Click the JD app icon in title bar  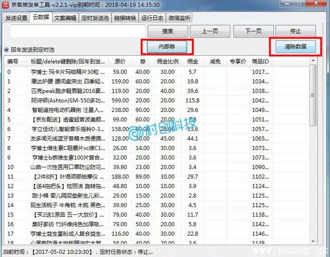tap(5, 4)
